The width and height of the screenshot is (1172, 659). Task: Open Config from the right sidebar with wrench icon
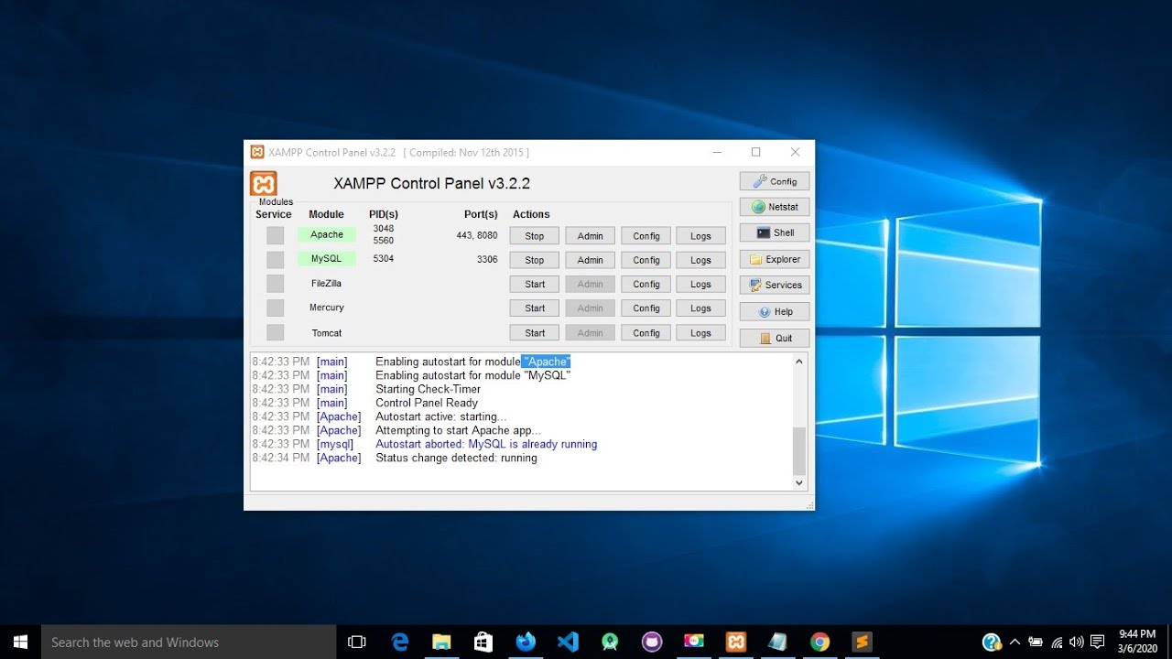(775, 181)
